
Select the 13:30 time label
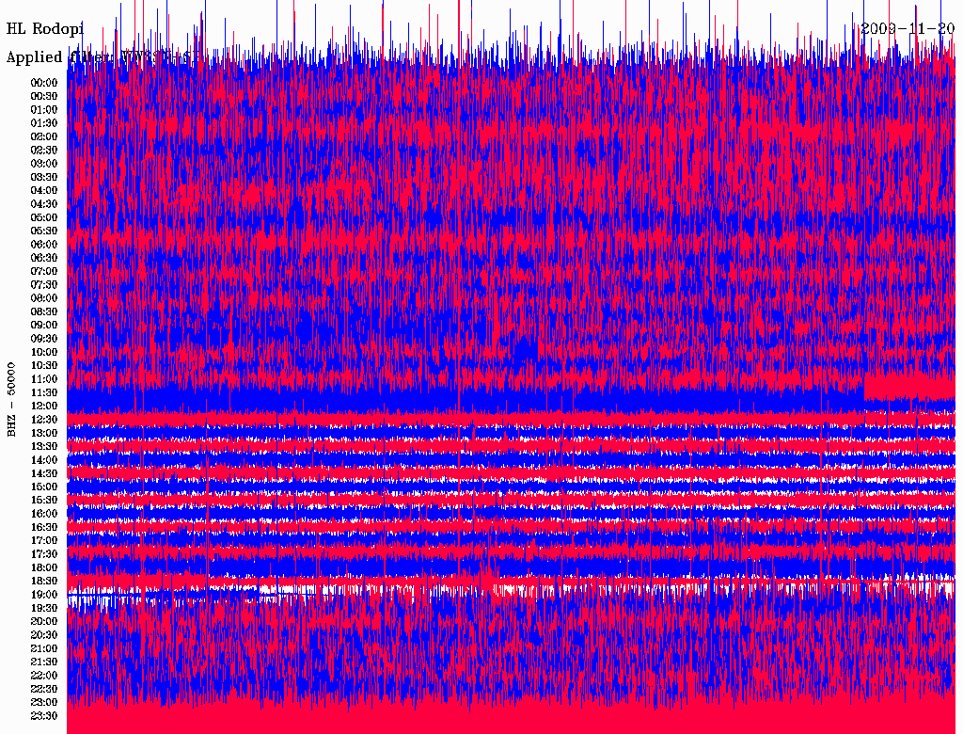pos(44,446)
